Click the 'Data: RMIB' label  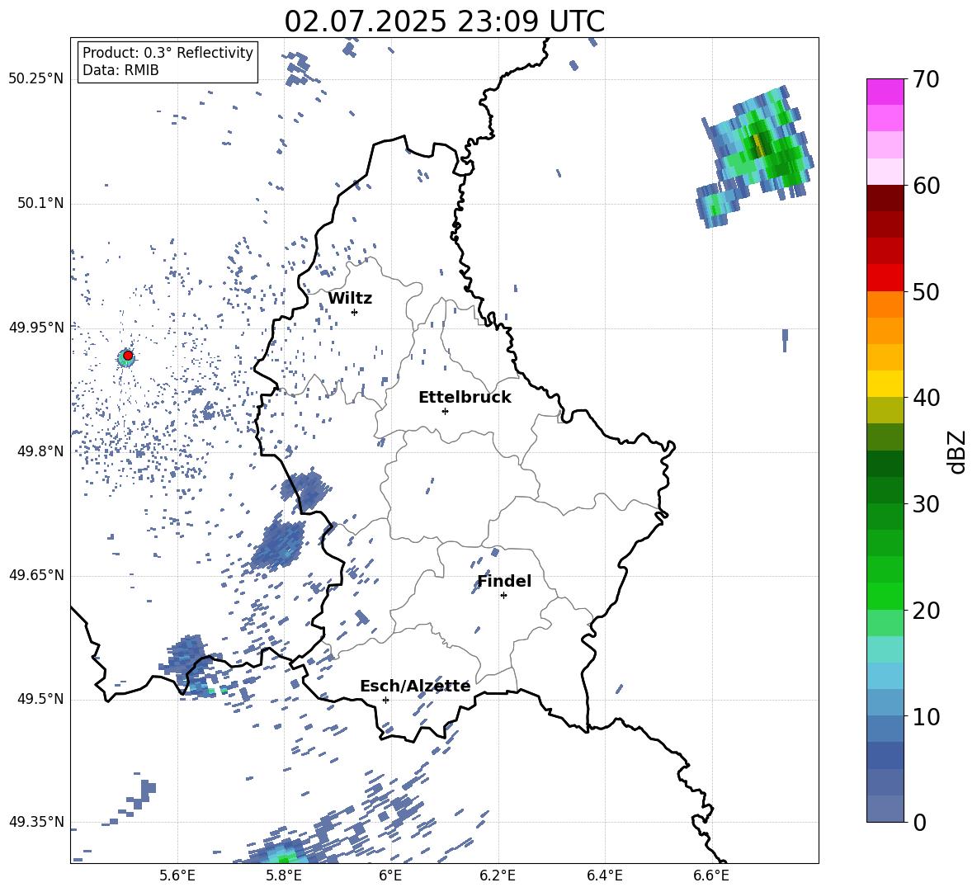click(120, 70)
